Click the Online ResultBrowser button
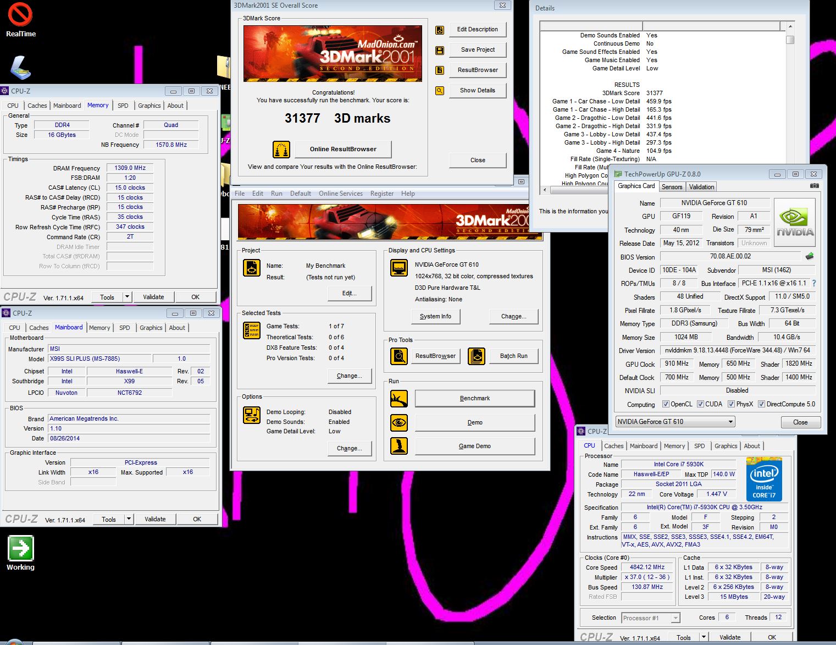 343,150
